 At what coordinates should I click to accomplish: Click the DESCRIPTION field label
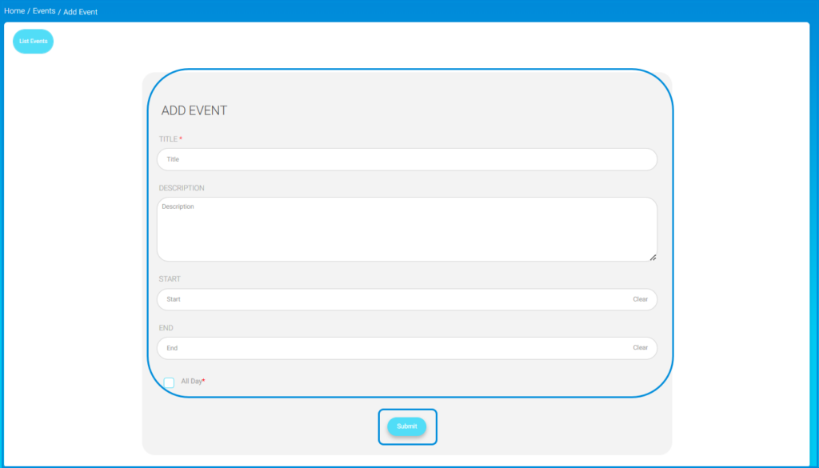click(x=182, y=188)
